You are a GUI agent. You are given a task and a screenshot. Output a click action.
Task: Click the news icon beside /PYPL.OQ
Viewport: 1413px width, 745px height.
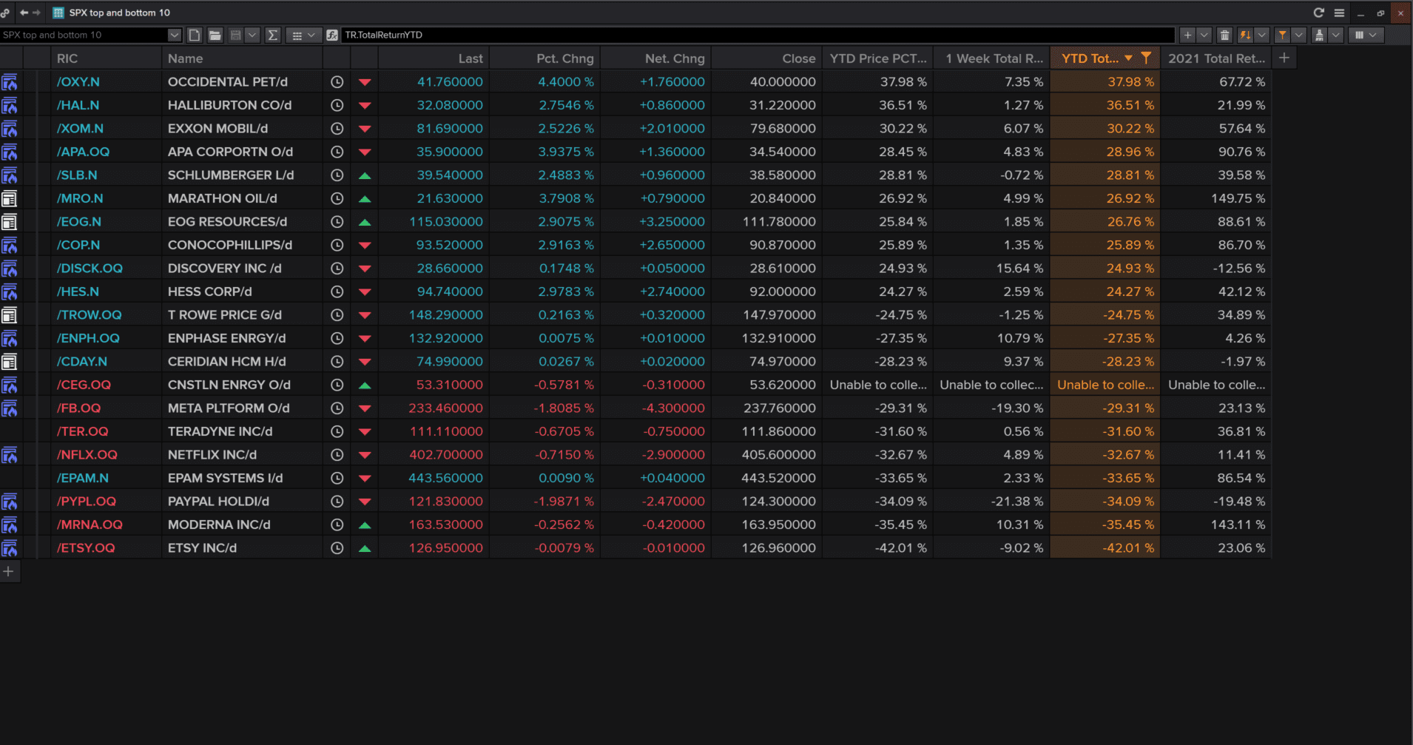click(x=10, y=502)
